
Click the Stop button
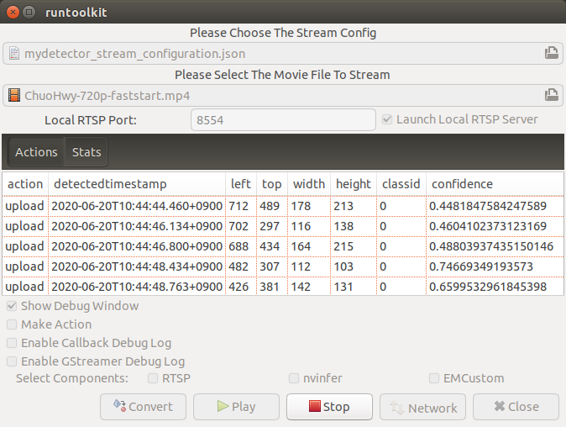(x=329, y=407)
